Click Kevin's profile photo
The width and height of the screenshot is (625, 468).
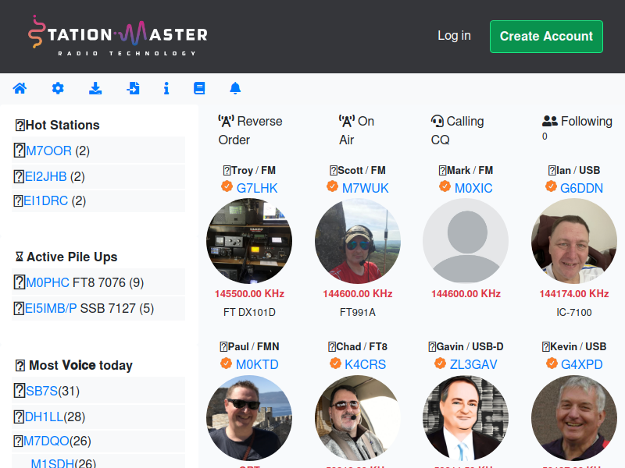tap(574, 418)
